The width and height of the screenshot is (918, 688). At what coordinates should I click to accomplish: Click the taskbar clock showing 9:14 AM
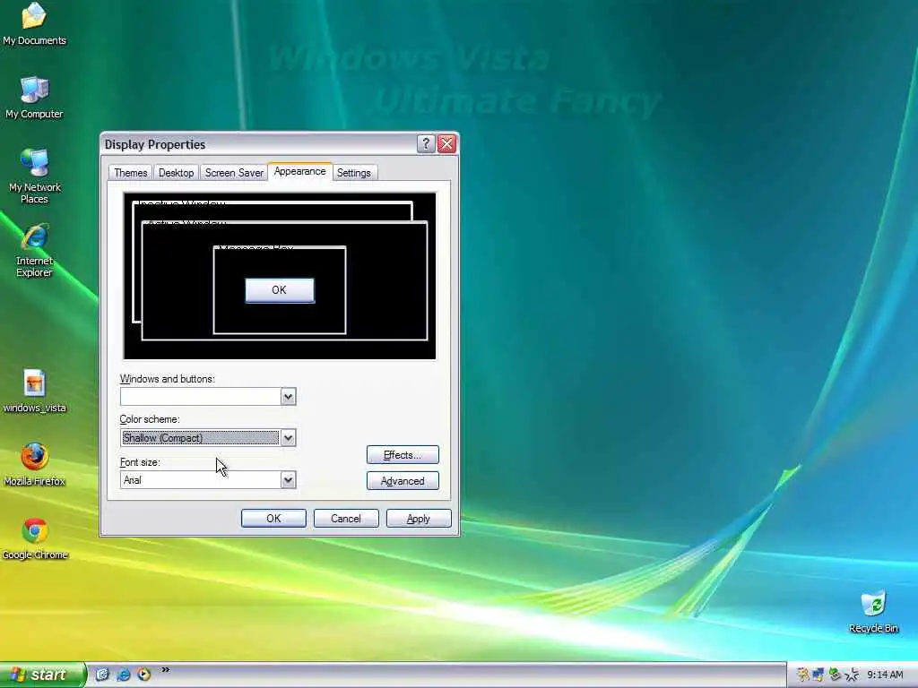tap(885, 675)
